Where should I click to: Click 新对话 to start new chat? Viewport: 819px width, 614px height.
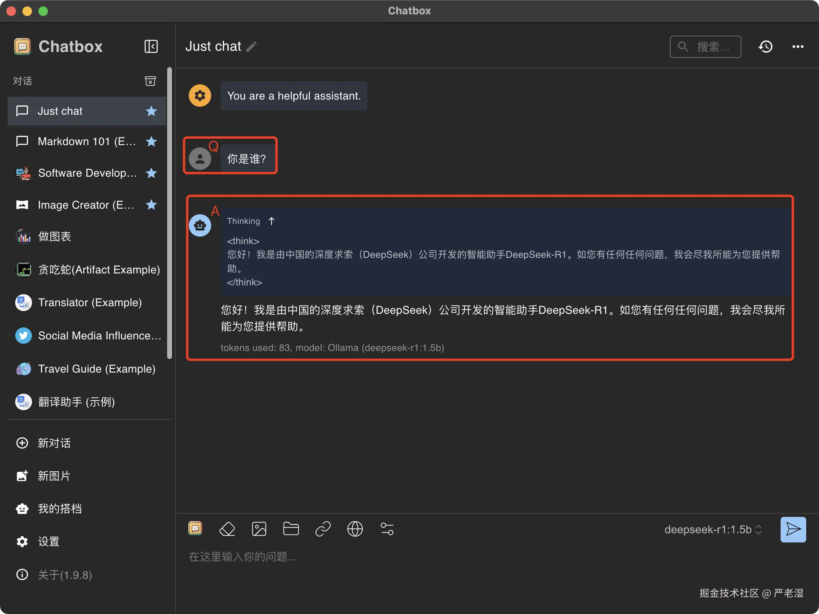tap(54, 443)
